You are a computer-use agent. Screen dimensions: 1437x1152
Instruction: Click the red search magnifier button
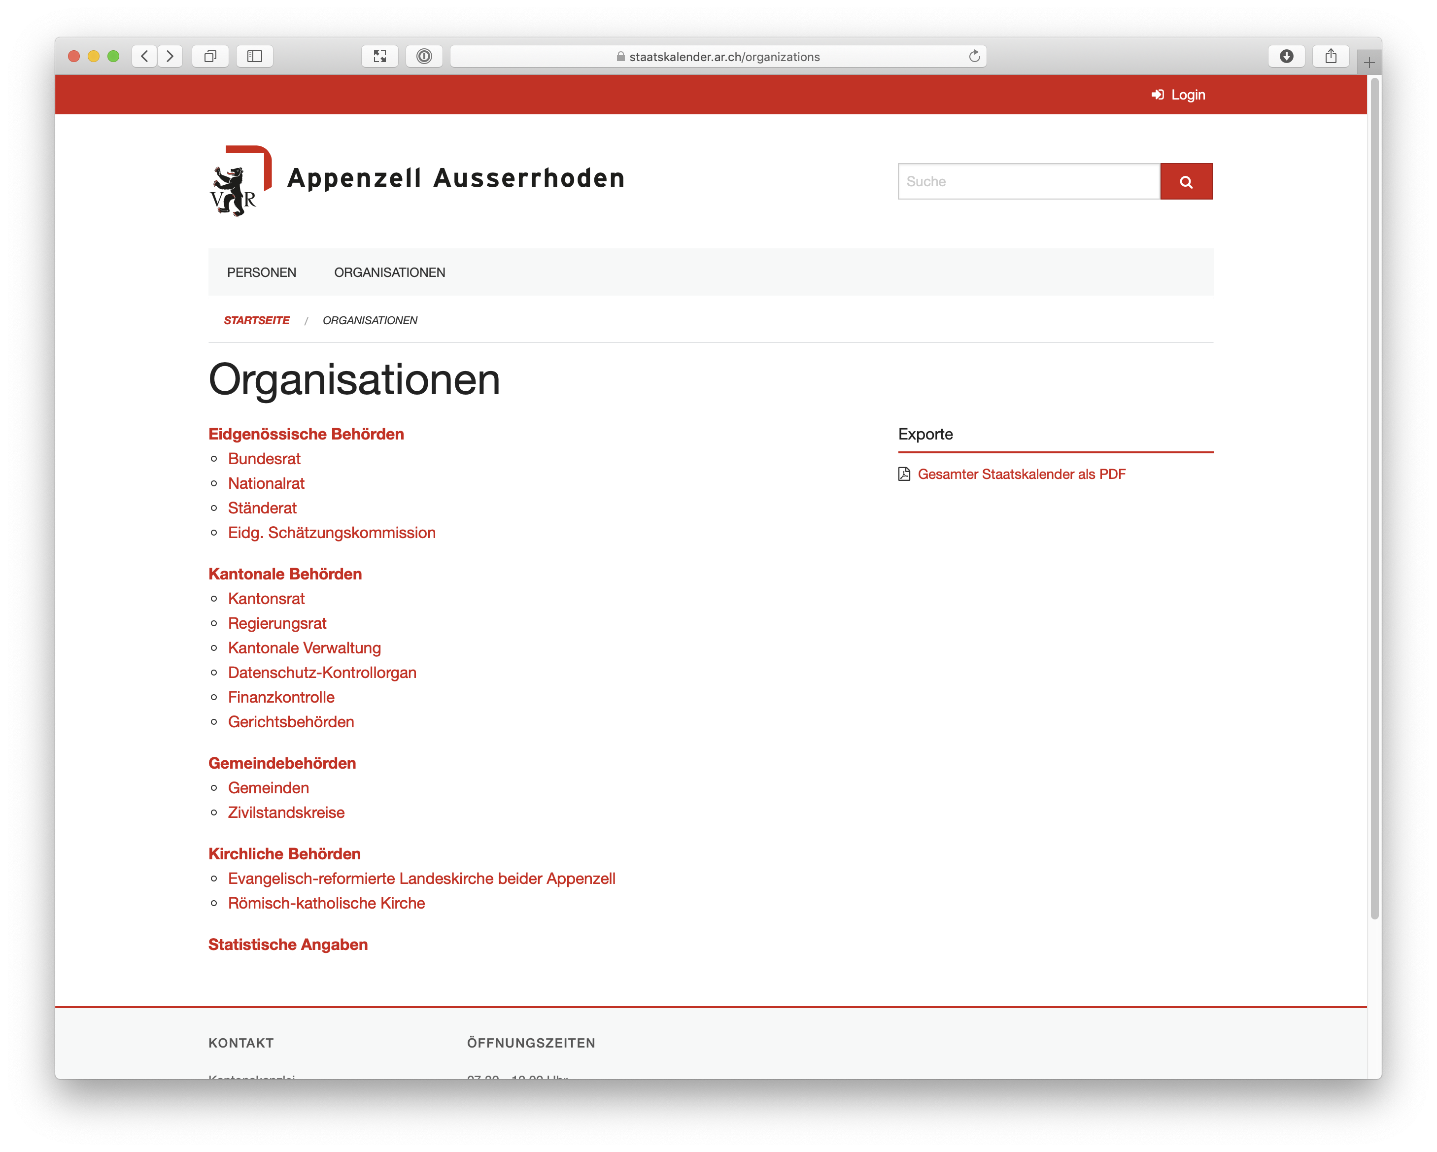point(1186,181)
